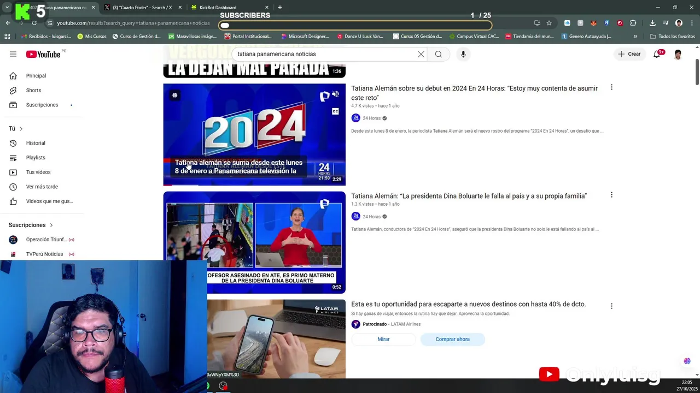Open browser downloads icon
The image size is (700, 393).
click(652, 23)
